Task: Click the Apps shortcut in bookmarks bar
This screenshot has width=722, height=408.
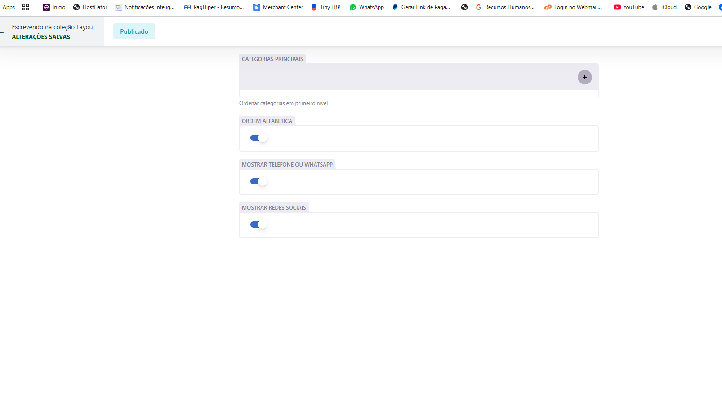Action: coord(9,7)
